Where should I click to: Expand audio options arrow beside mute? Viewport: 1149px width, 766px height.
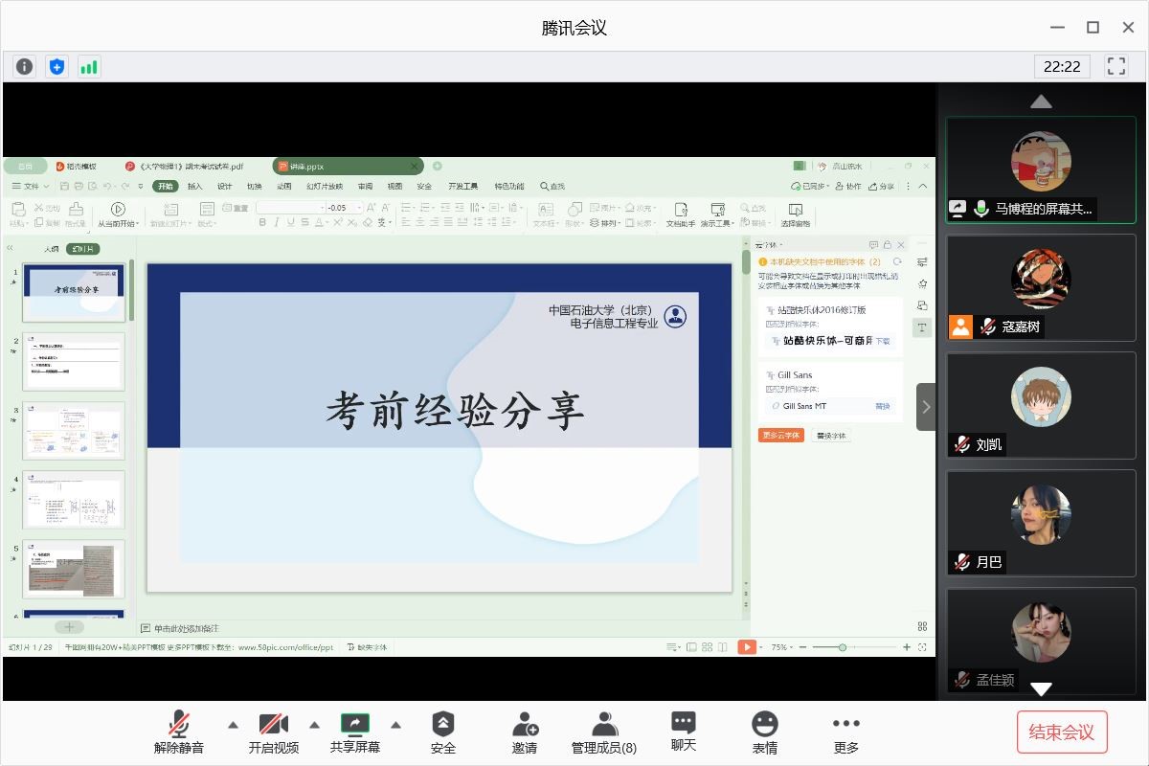pyautogui.click(x=233, y=725)
